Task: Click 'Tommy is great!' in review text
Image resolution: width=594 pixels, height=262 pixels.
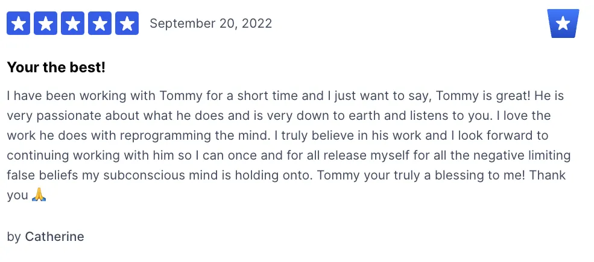Action: tap(482, 96)
